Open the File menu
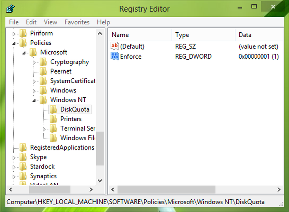Screen dimensions: 289x212 (x=14, y=22)
